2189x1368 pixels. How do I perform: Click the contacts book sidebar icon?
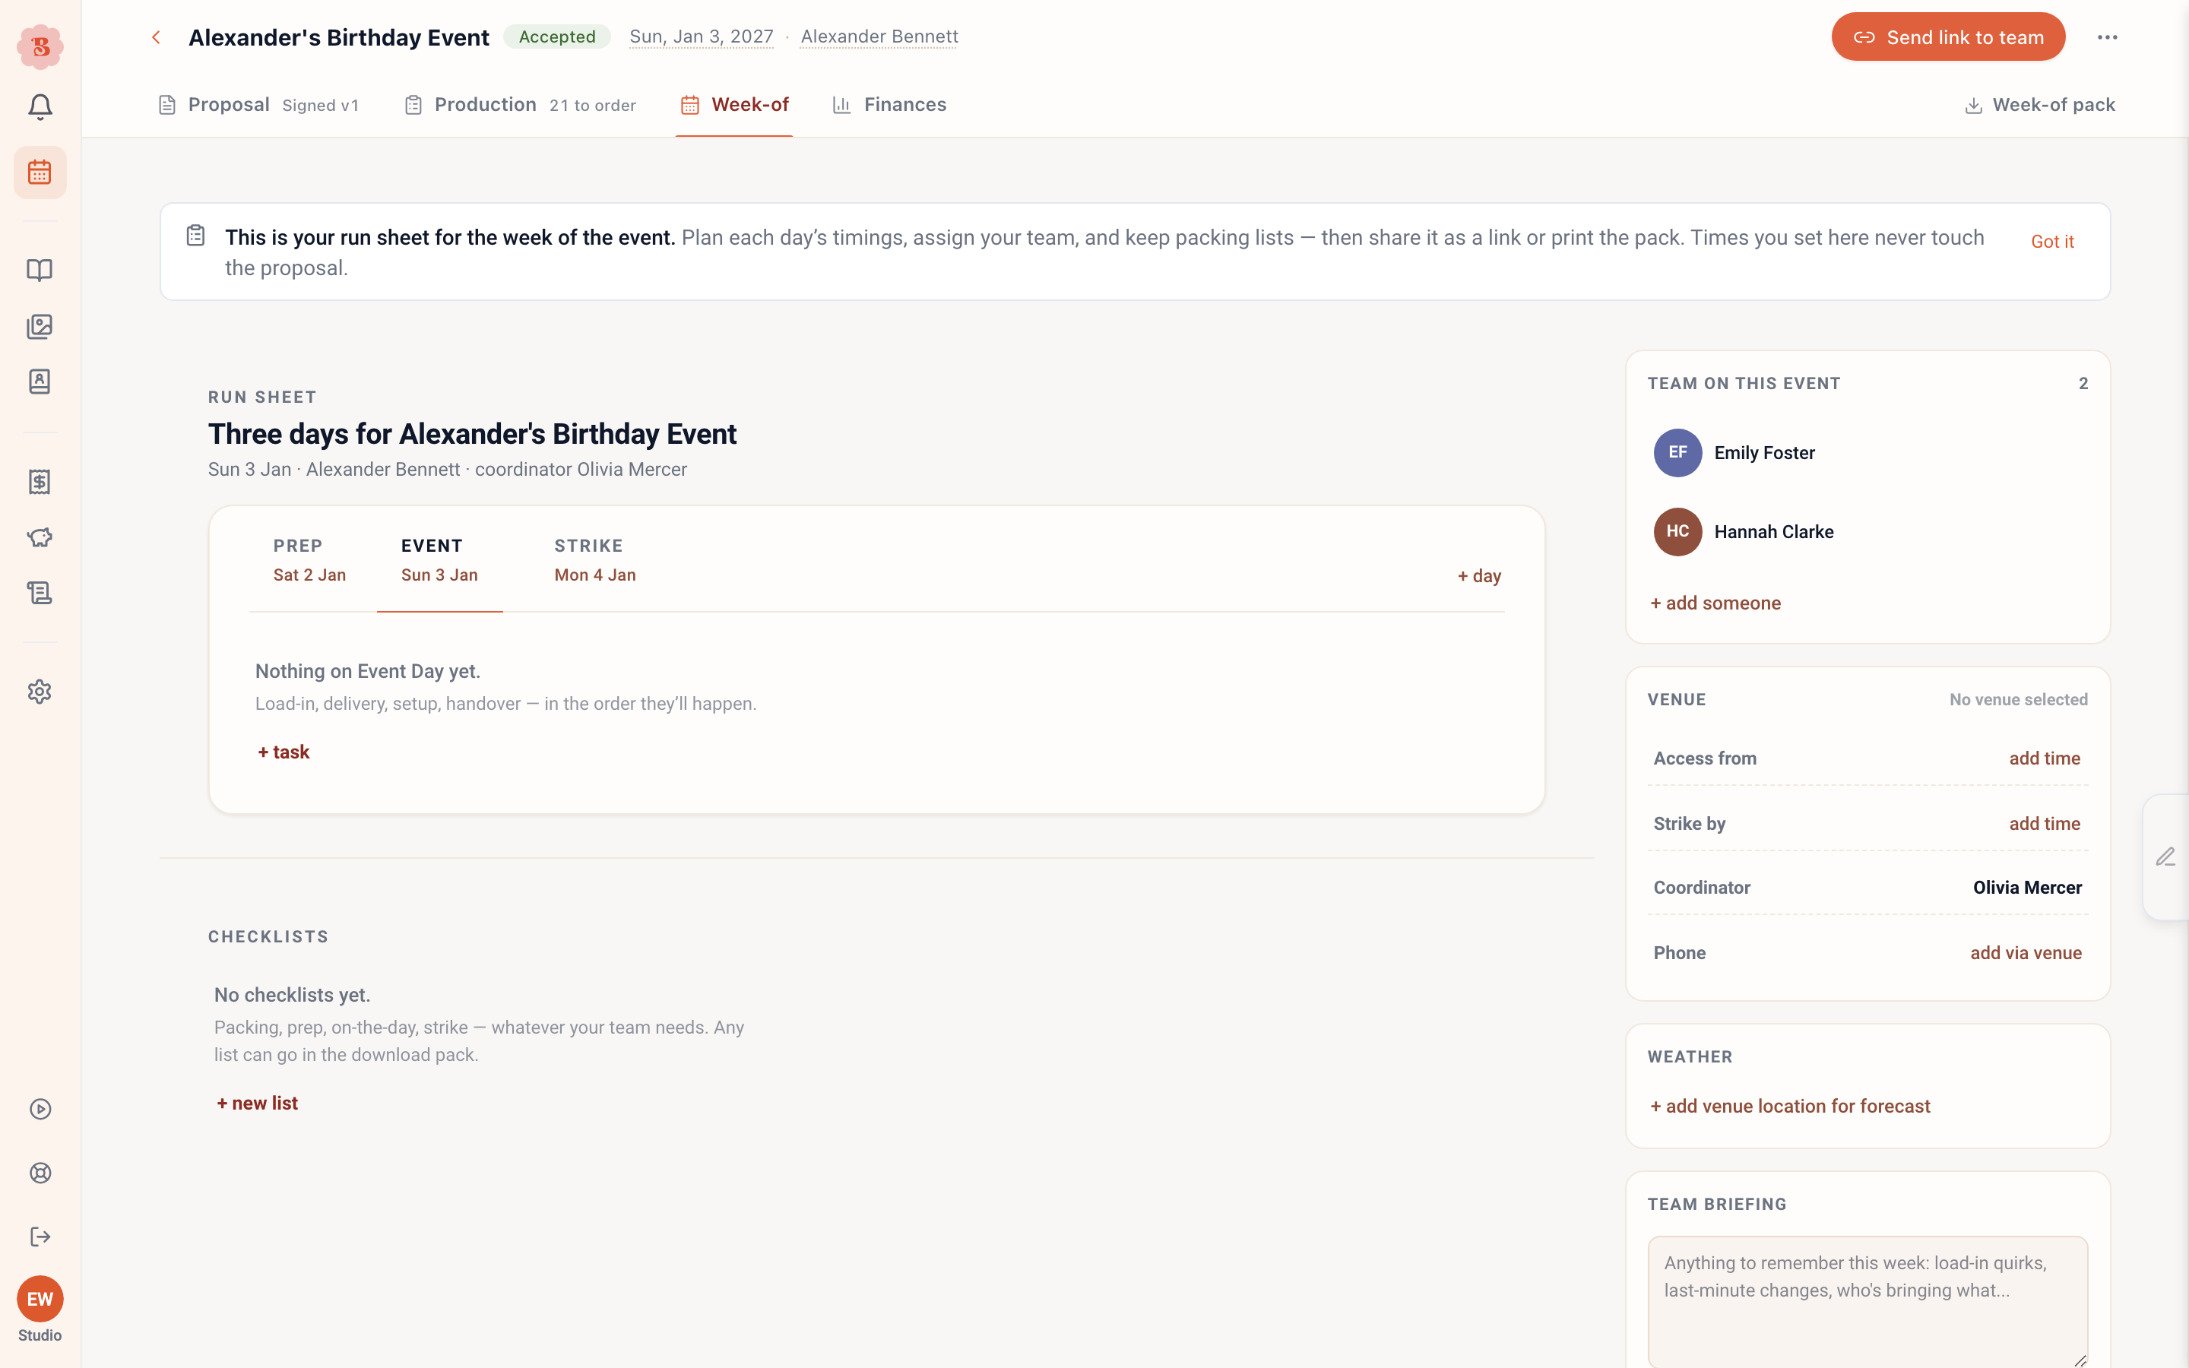[40, 381]
